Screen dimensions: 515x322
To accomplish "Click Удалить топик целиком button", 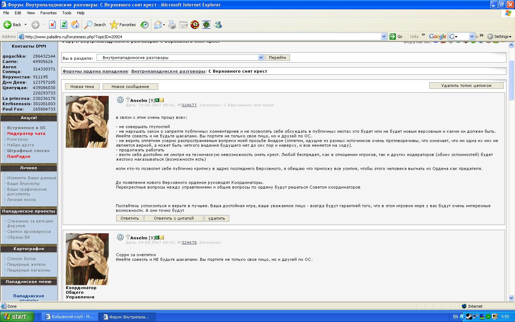I will [x=466, y=86].
